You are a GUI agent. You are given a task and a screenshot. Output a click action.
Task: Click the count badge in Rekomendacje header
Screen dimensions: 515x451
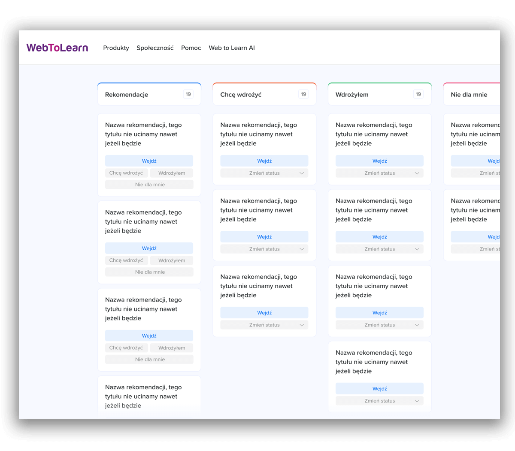point(188,94)
